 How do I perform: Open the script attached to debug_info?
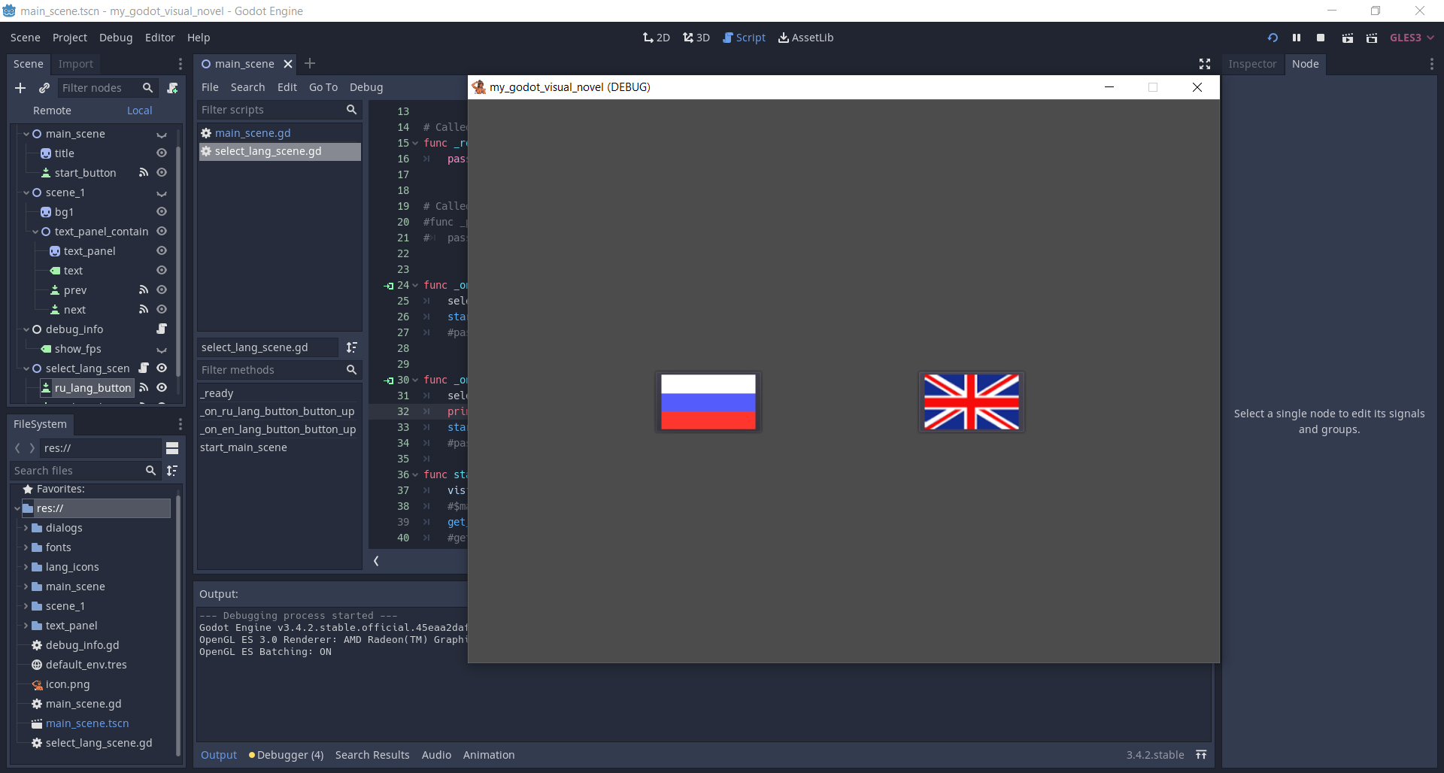click(162, 329)
